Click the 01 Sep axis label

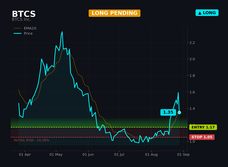pos(183,155)
